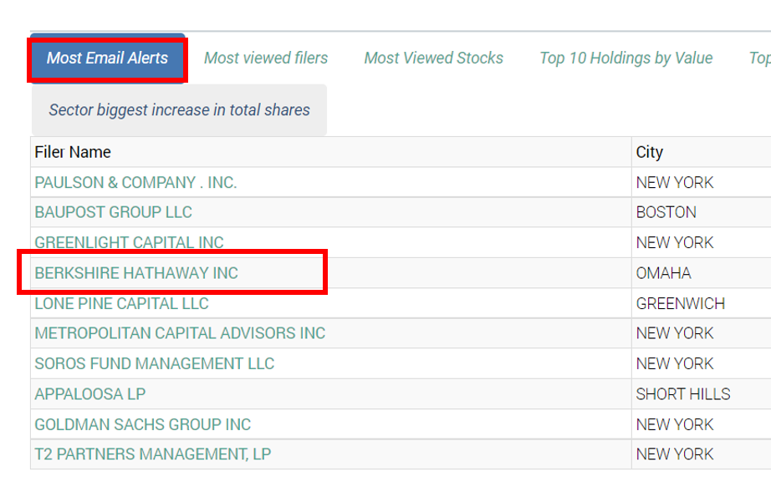Select the OMAHA city cell
Viewport: 771px width, 497px height.
pyautogui.click(x=702, y=273)
